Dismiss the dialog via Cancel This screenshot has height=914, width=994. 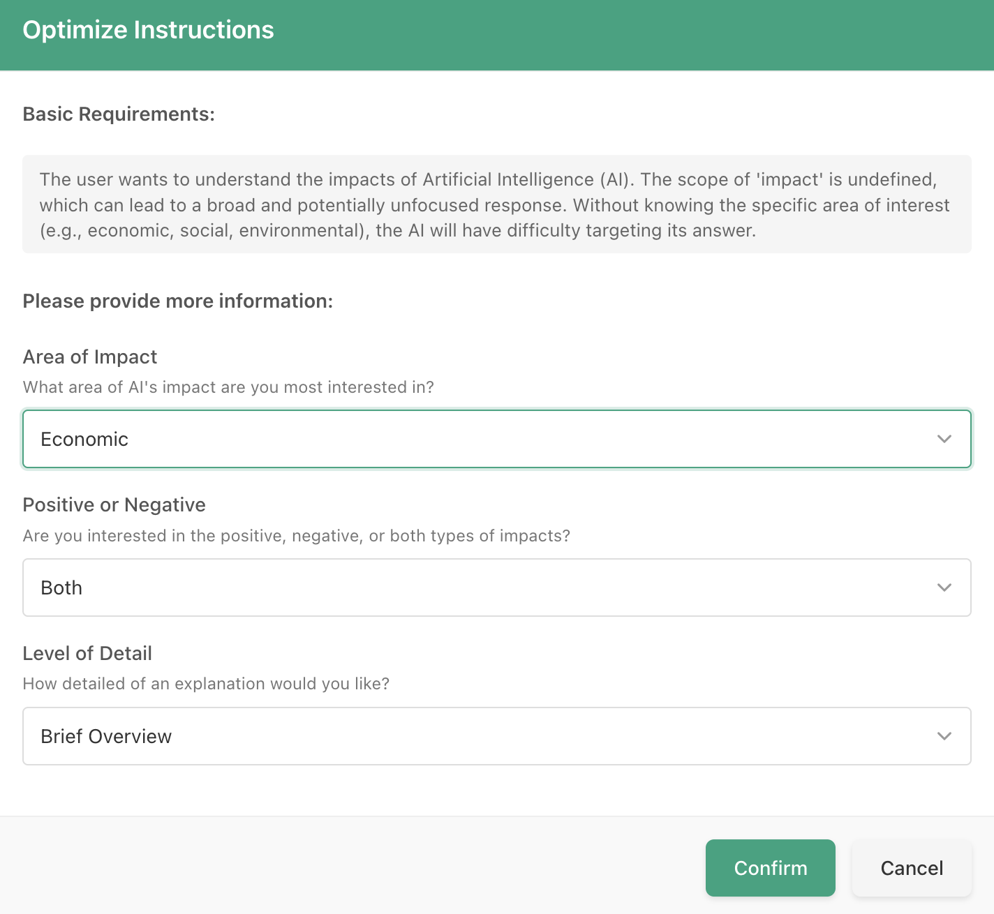point(912,868)
